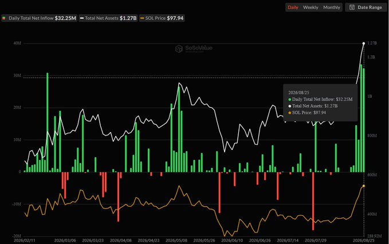Toggle the Daily Total Net Inflow legend series
This screenshot has height=244, width=389.
click(x=39, y=18)
